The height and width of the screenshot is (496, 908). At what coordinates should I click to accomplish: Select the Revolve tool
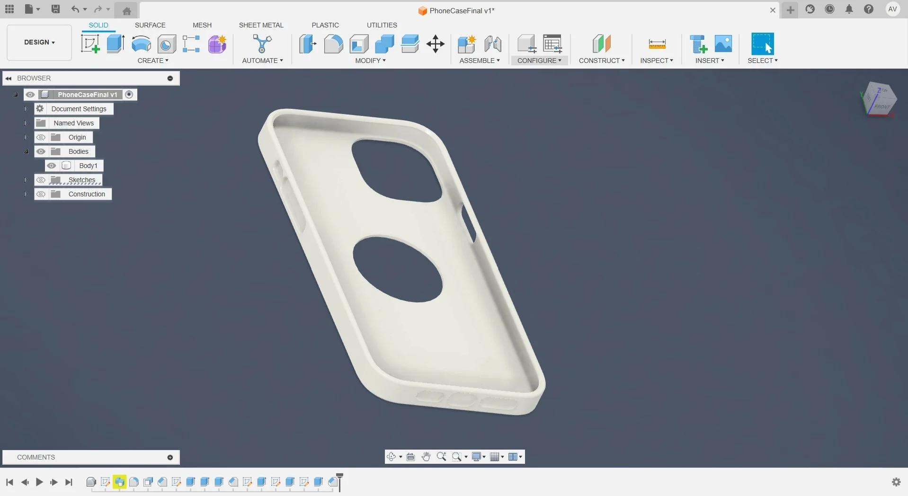click(142, 44)
